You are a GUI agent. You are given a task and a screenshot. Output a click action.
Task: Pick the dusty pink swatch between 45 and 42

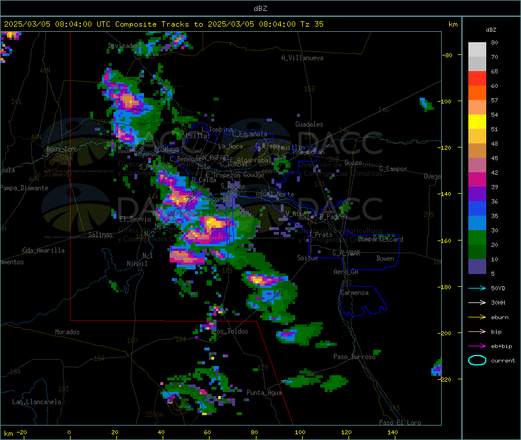tap(477, 165)
